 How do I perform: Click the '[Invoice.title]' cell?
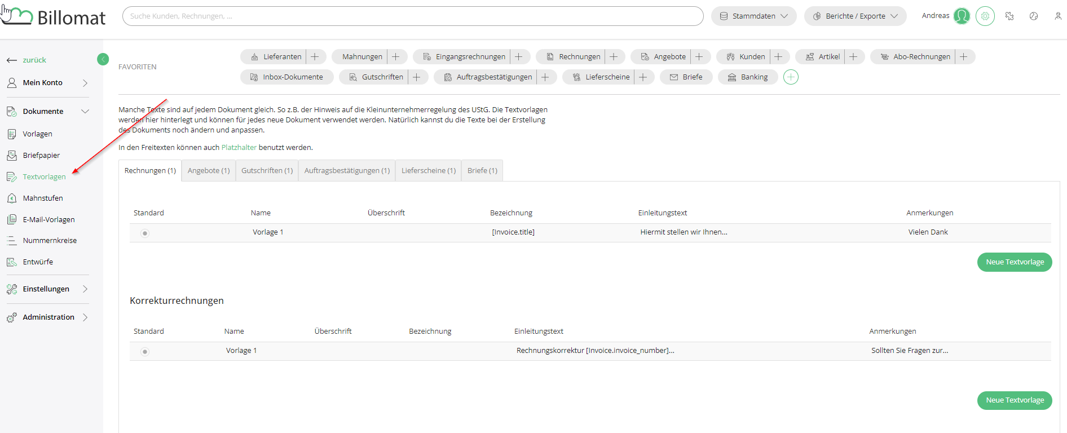coord(513,232)
